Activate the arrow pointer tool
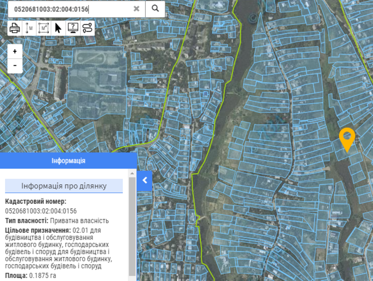Viewport: 373px width, 281px height. [x=58, y=28]
